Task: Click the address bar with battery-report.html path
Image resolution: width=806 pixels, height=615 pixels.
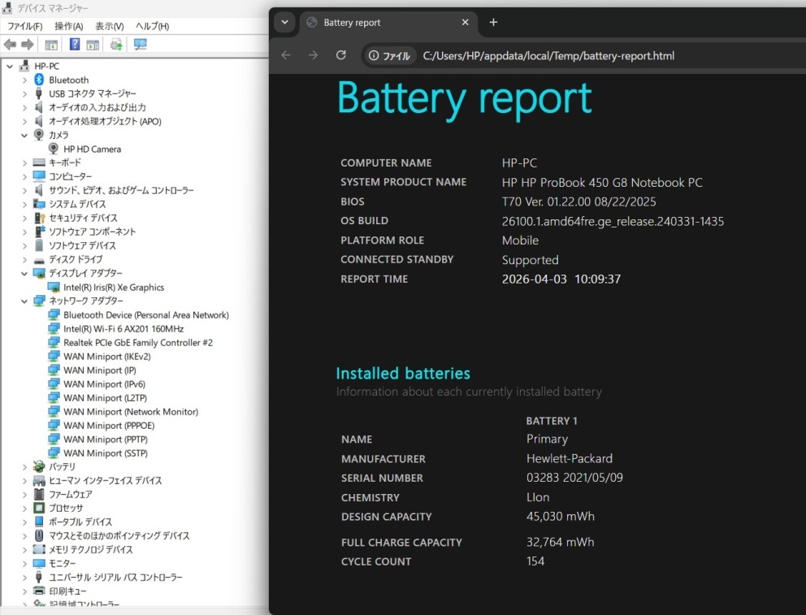Action: (548, 56)
